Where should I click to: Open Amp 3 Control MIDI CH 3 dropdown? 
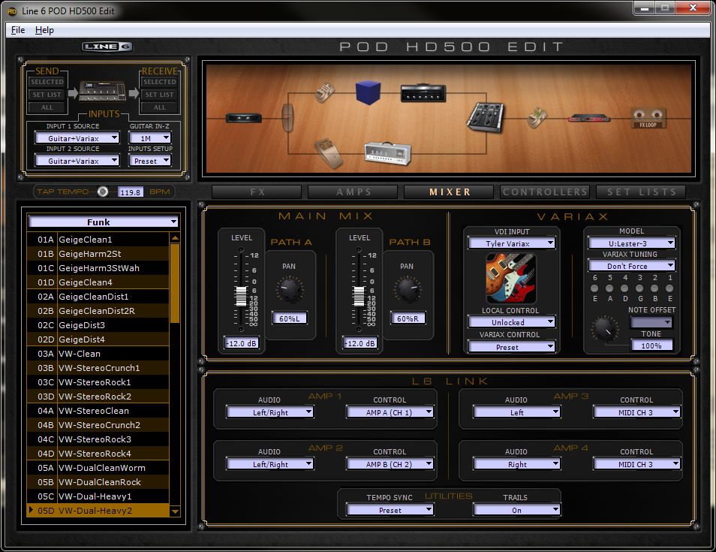click(637, 412)
